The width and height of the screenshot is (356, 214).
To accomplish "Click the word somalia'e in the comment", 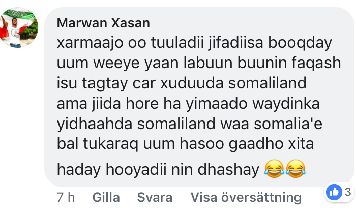I will [x=288, y=124].
